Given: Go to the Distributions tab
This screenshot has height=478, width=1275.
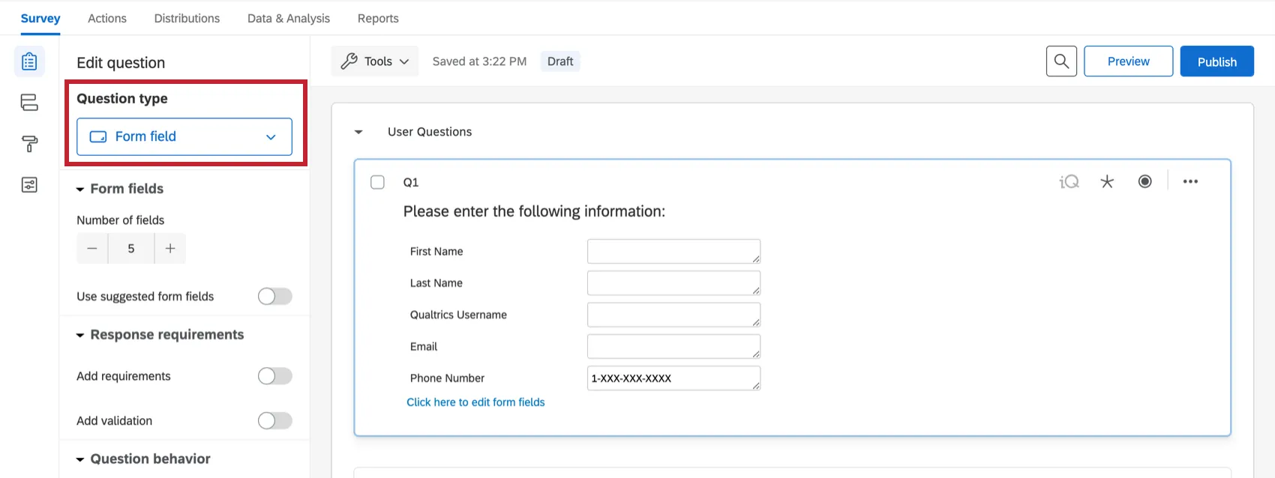Looking at the screenshot, I should [x=187, y=18].
